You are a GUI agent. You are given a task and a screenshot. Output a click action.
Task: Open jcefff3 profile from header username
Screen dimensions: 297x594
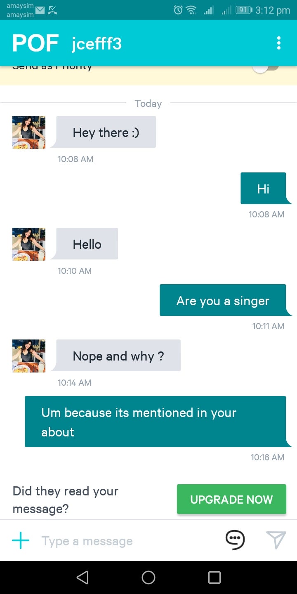pos(97,43)
